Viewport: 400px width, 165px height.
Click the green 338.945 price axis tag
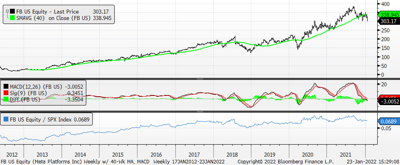[x=388, y=14]
